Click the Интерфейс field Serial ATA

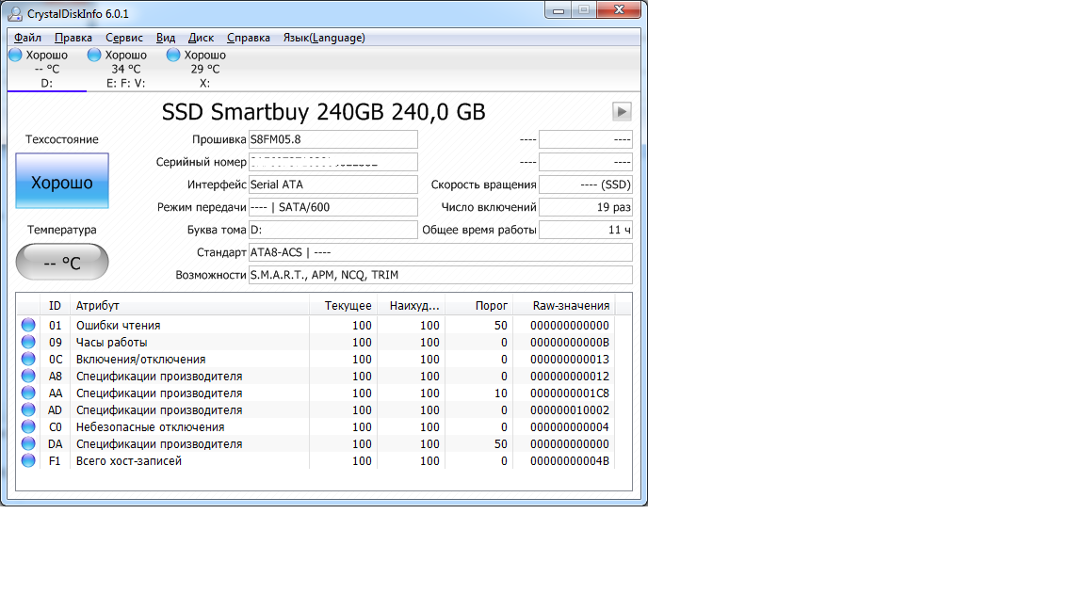332,185
